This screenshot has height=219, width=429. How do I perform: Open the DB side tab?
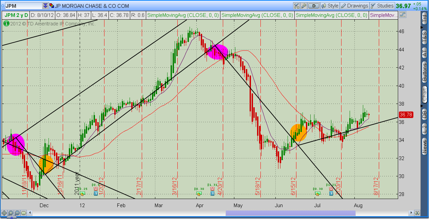pos(424,114)
